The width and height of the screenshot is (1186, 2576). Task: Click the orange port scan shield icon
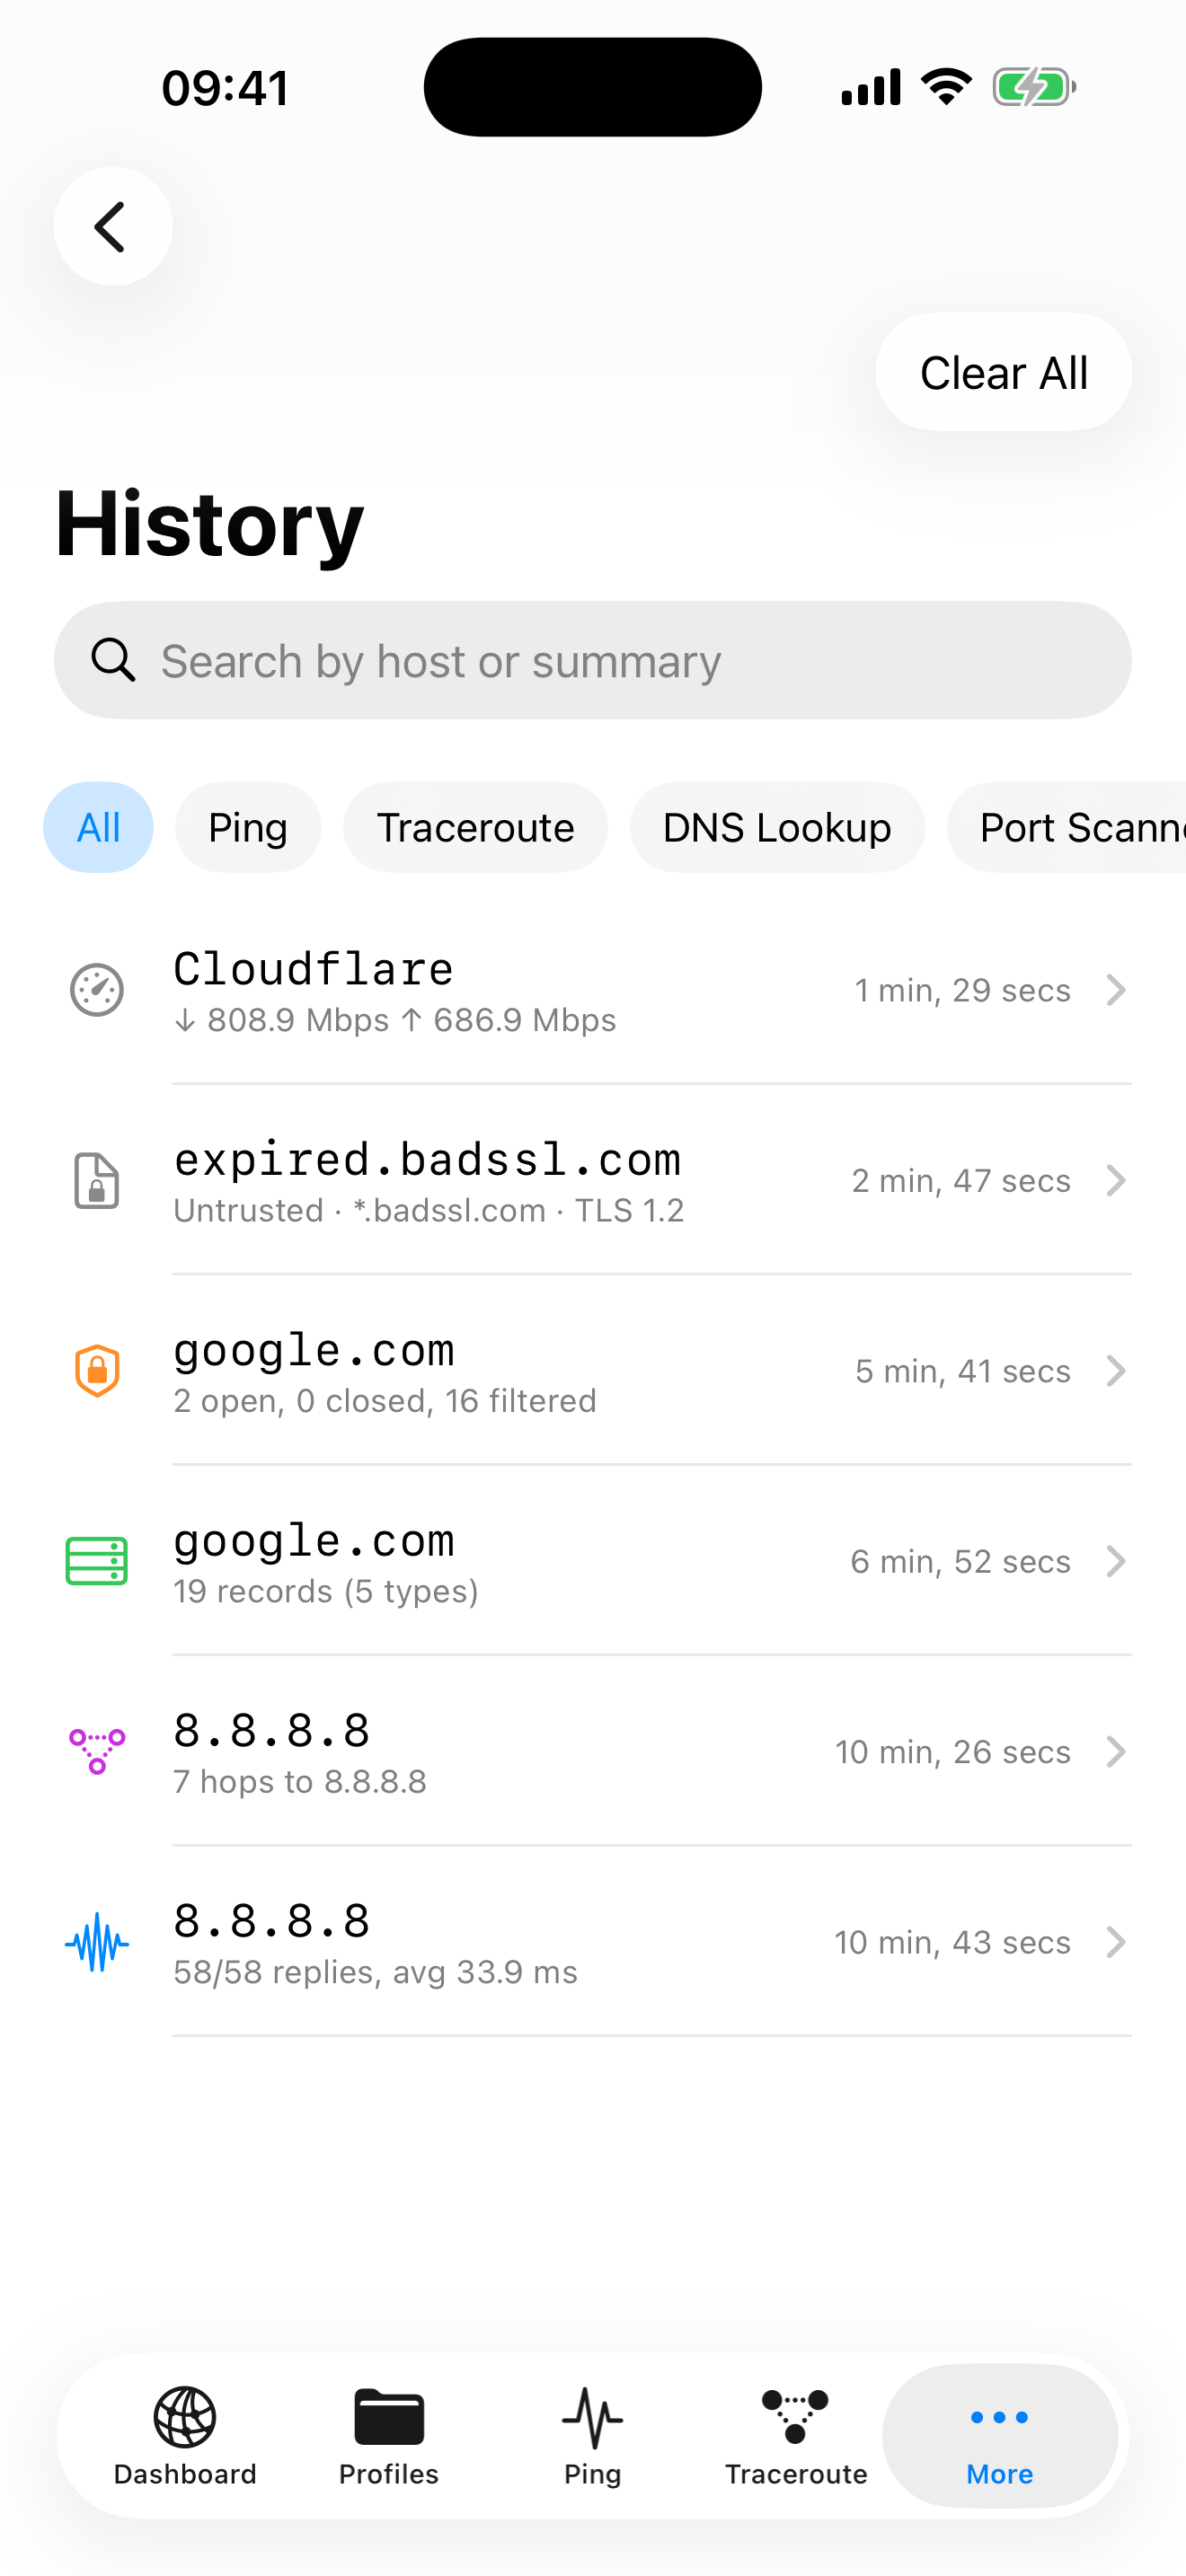tap(97, 1371)
